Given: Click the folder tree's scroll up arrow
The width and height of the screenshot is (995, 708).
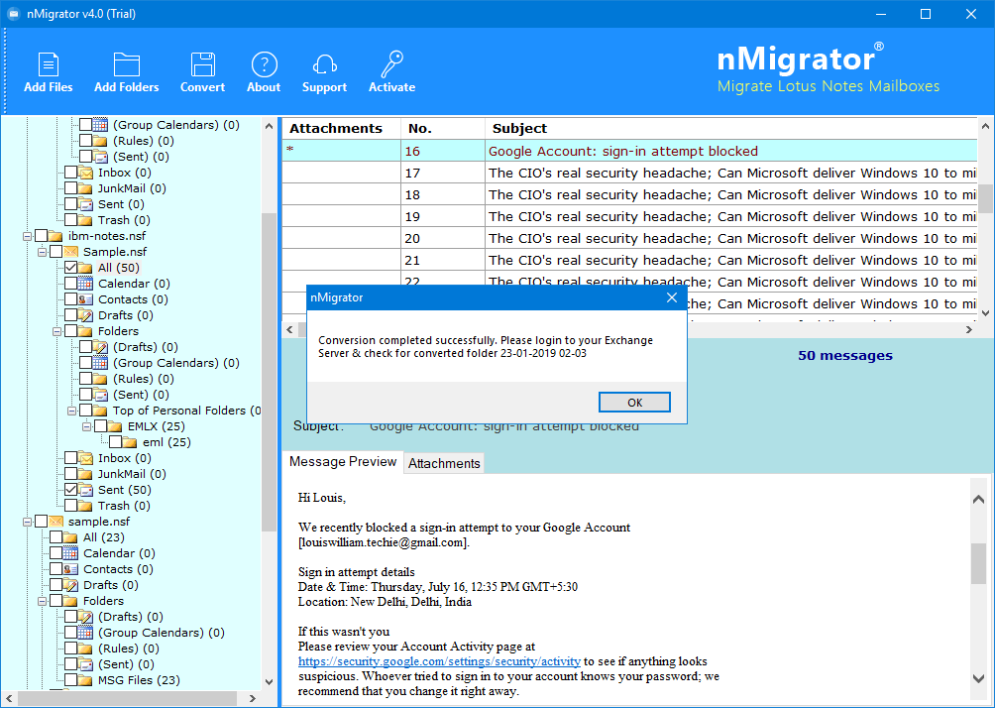Looking at the screenshot, I should [269, 126].
